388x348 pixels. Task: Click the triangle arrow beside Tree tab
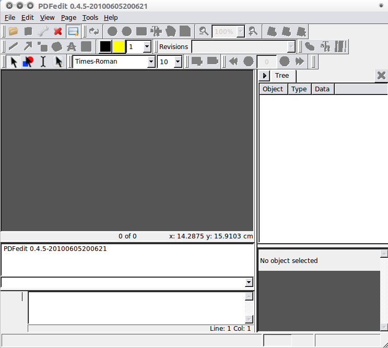point(265,75)
